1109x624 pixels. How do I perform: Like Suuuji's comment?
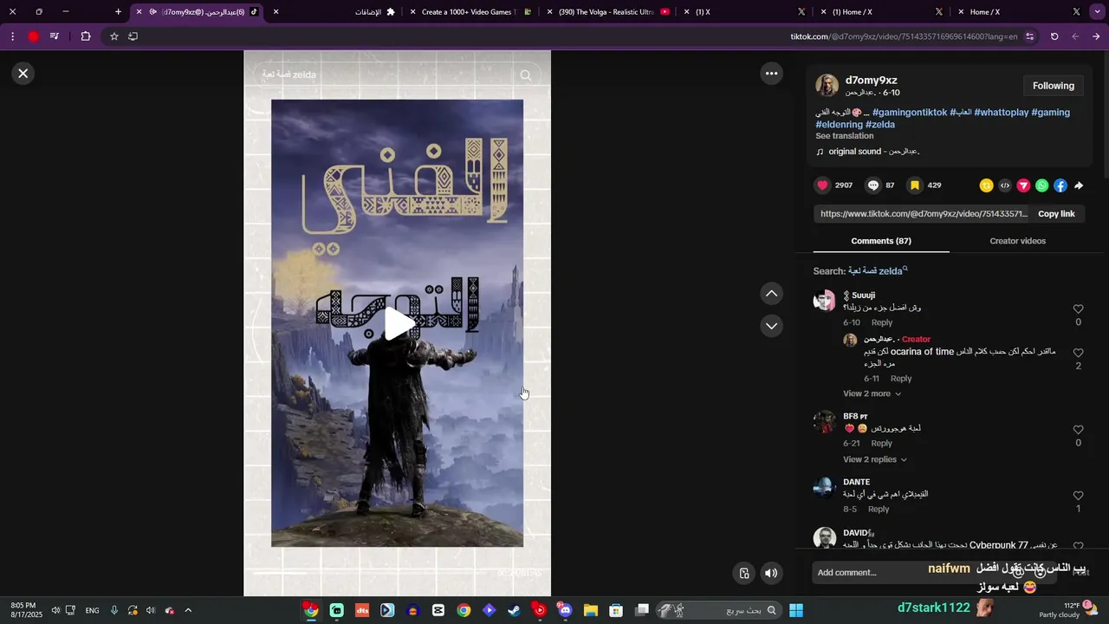coord(1078,309)
